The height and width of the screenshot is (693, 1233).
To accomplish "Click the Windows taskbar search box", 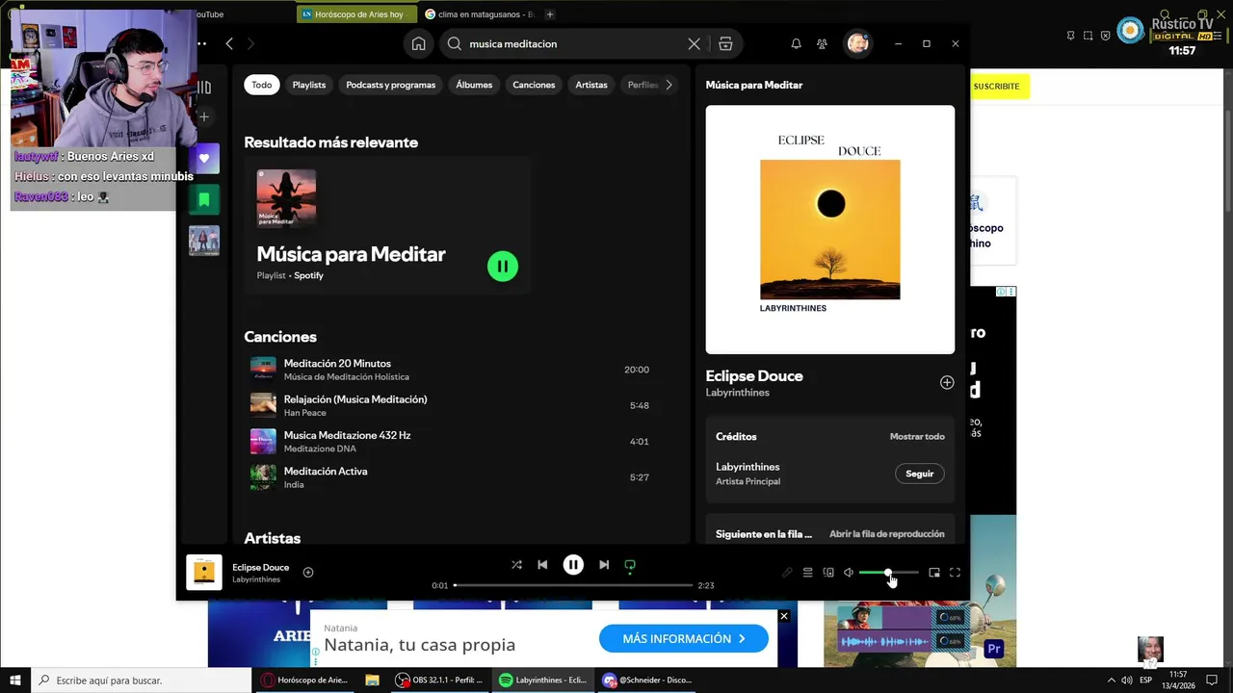I will [x=142, y=680].
